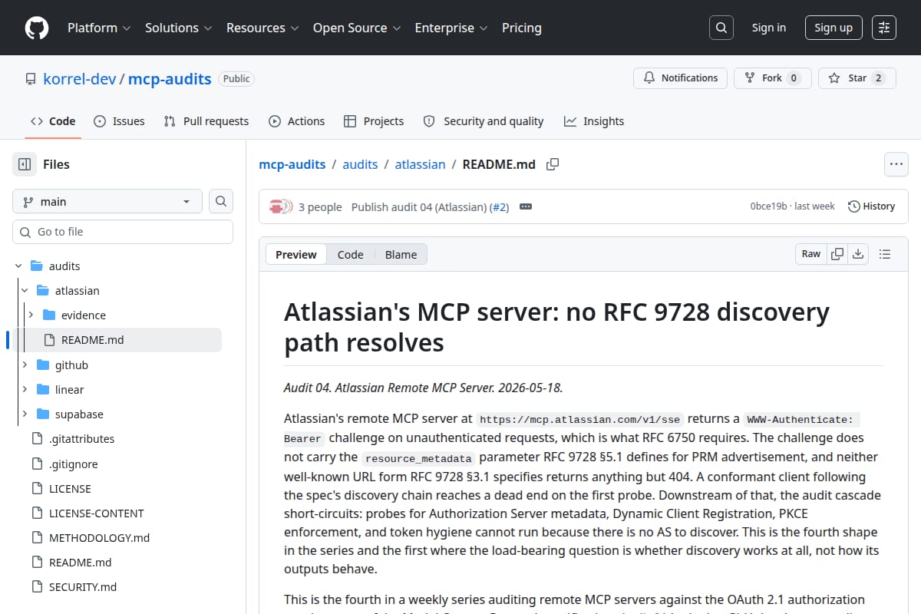
Task: Open the document outline list icon
Action: click(x=884, y=254)
